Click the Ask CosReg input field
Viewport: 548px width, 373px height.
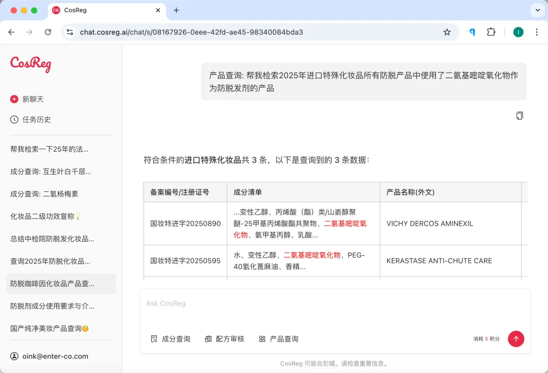335,303
